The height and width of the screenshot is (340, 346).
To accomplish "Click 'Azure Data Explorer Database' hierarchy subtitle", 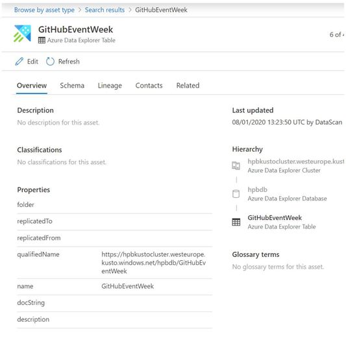I will click(x=287, y=199).
